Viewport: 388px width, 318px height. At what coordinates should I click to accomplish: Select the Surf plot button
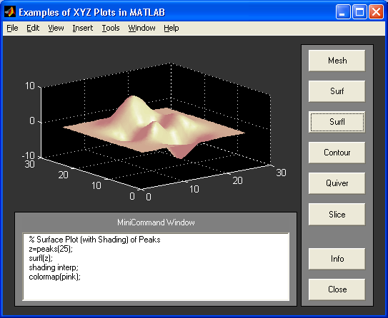[337, 91]
